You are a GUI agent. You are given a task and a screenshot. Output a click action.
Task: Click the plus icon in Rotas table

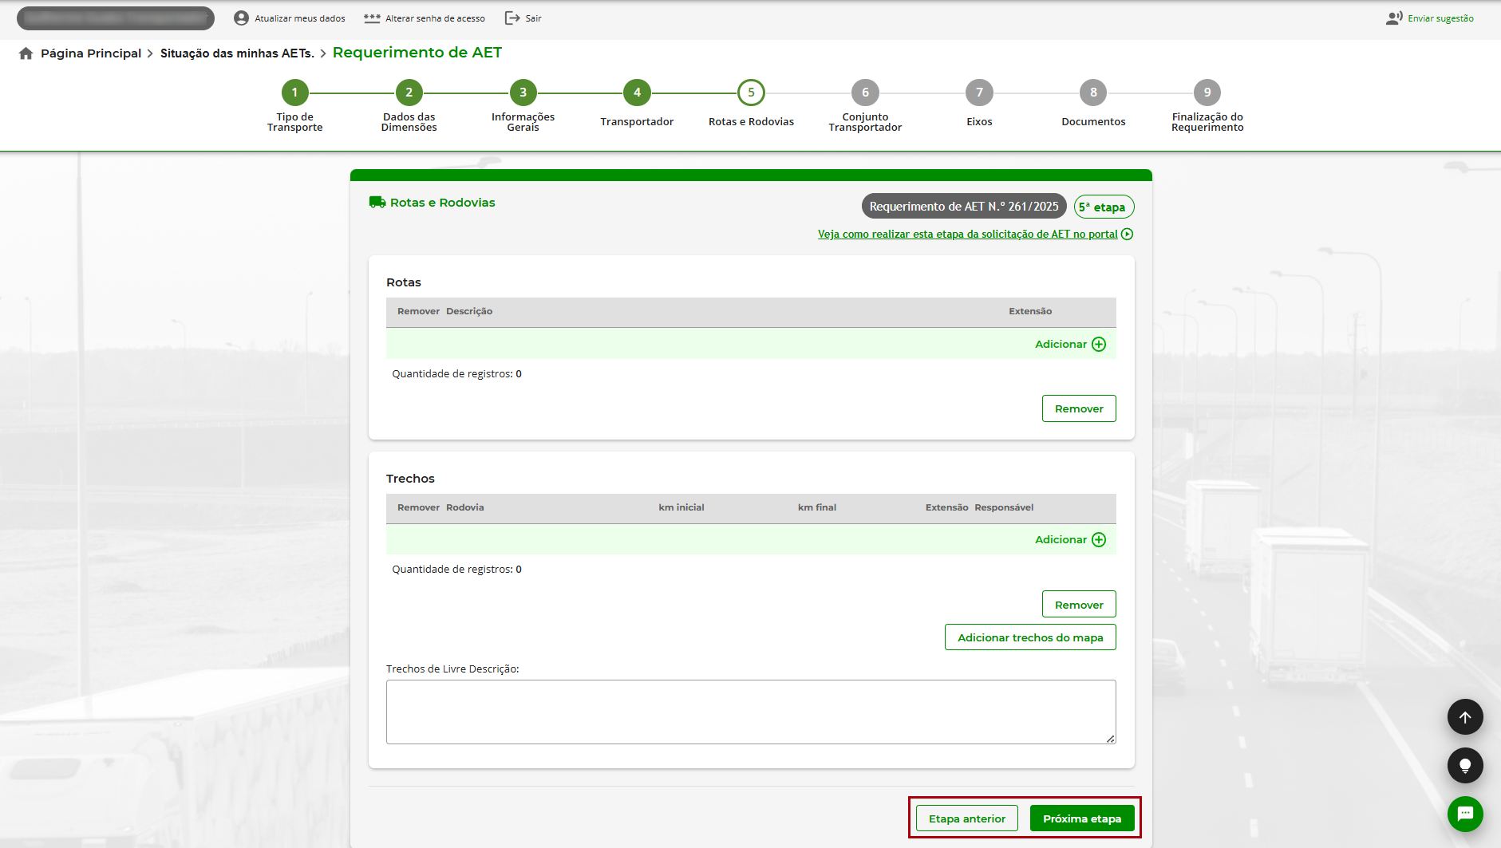point(1099,345)
